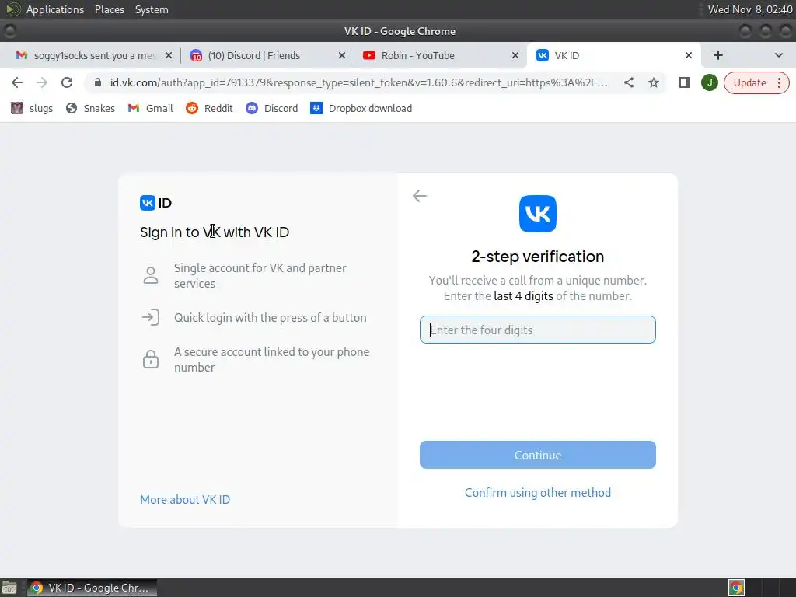Click the share icon in address bar

pyautogui.click(x=628, y=82)
